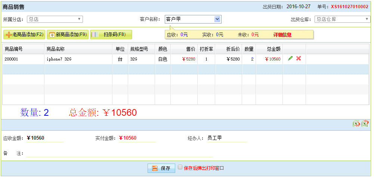Click the 应收金额 receivable amount field

(x=44, y=138)
